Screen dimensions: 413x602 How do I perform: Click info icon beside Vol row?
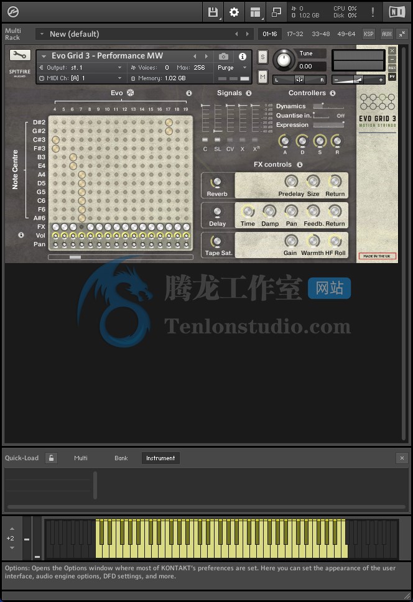coord(21,235)
